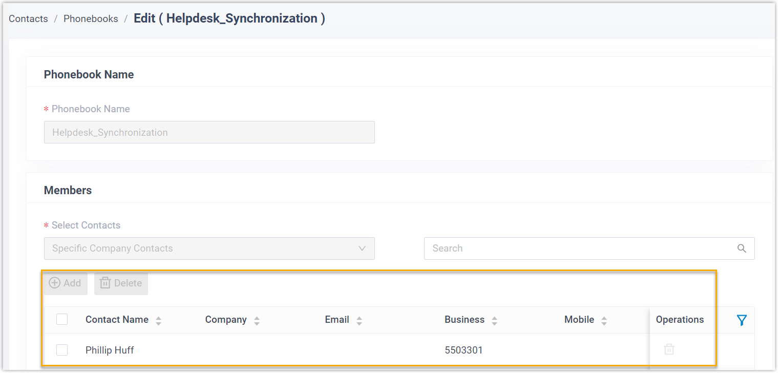778x373 pixels.
Task: Navigate to Phonebooks breadcrumb
Action: pyautogui.click(x=91, y=19)
